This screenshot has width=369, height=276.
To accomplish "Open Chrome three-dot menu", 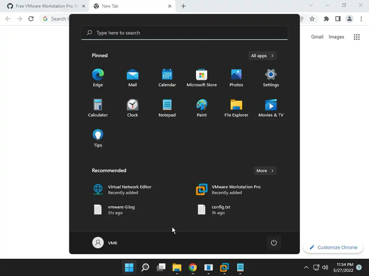I will tap(361, 19).
